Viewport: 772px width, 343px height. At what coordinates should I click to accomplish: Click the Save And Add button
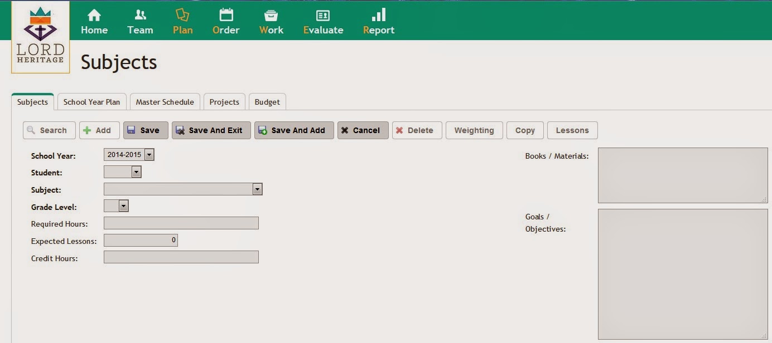(x=295, y=130)
